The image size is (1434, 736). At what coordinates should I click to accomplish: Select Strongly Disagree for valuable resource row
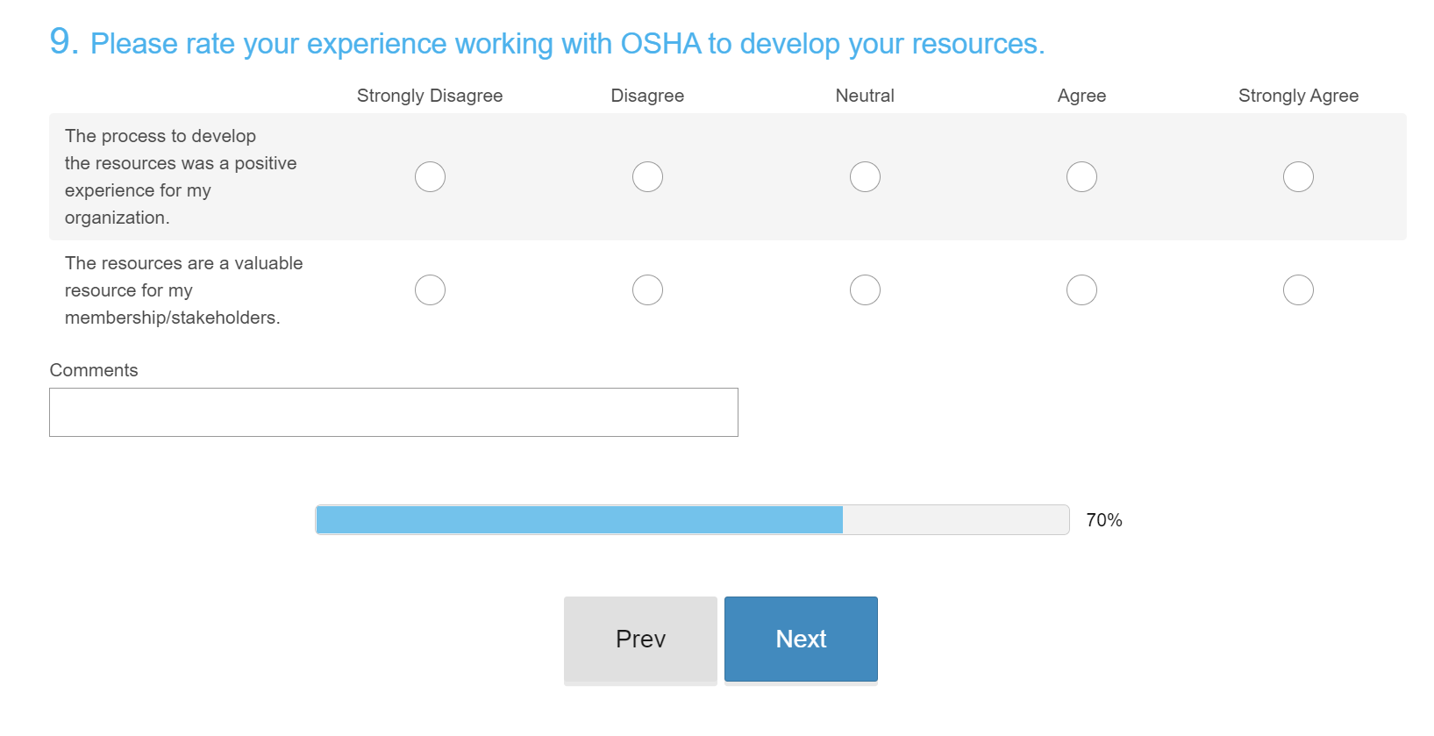(430, 290)
